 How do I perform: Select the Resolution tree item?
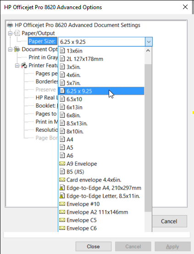pos(47,130)
